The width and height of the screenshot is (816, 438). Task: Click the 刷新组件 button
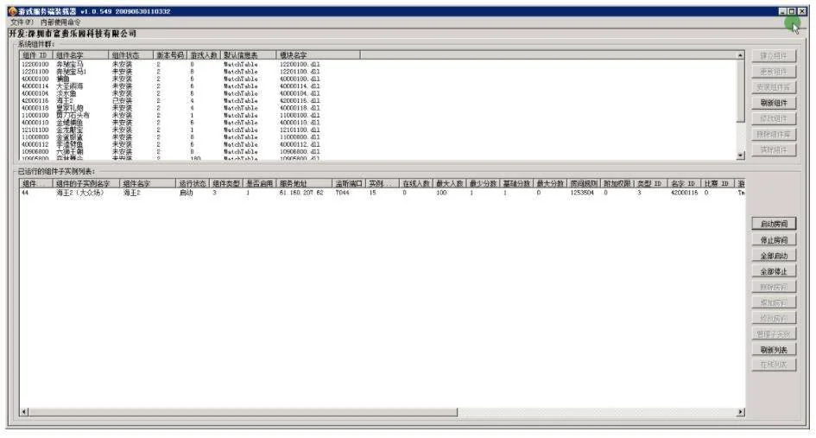(773, 102)
